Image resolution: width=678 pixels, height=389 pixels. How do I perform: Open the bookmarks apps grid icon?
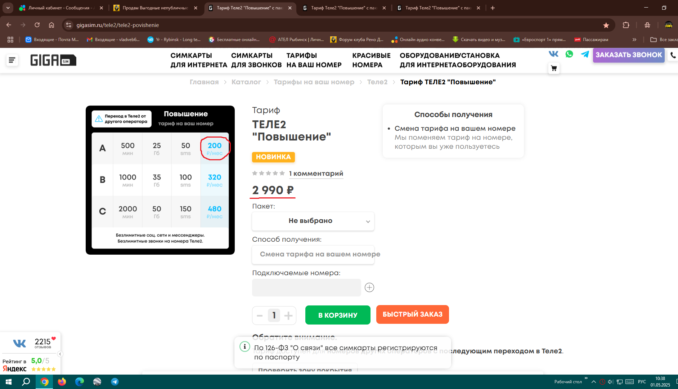click(10, 40)
